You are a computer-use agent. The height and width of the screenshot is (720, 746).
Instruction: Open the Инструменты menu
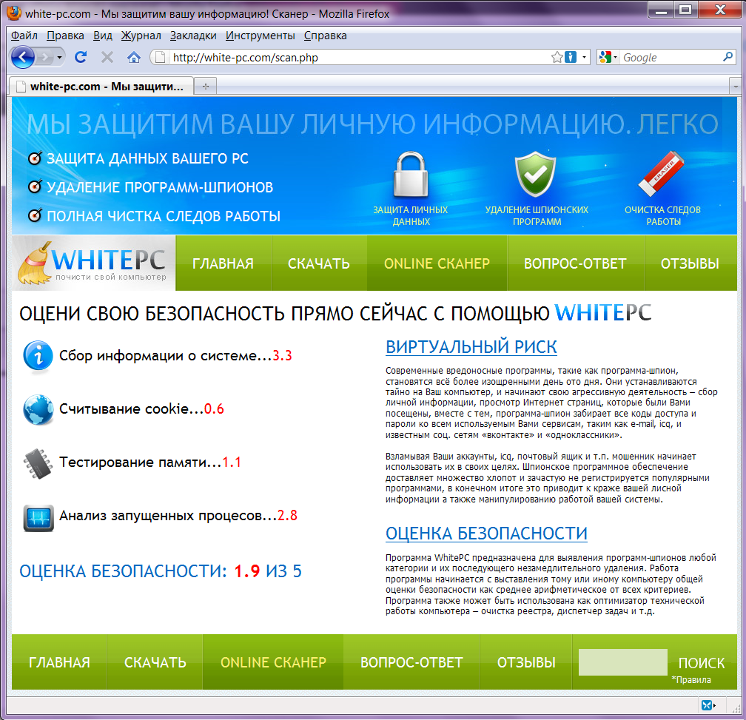(x=261, y=36)
